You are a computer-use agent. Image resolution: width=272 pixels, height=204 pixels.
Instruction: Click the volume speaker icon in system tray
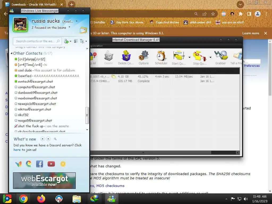pos(245,199)
